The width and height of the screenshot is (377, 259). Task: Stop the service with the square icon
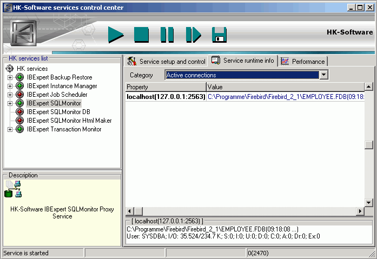click(x=141, y=35)
